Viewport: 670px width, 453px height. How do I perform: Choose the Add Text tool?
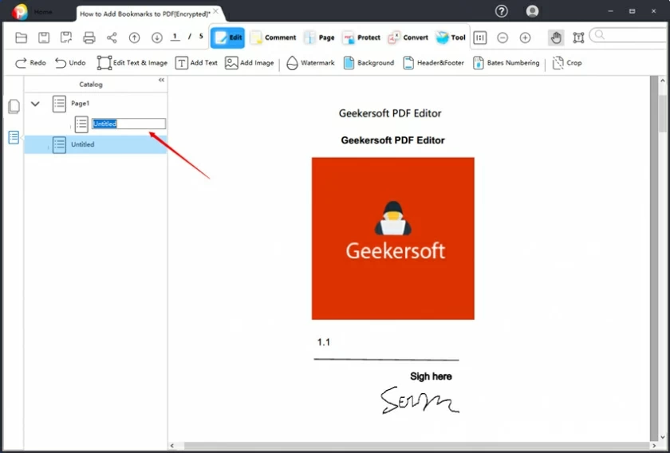click(196, 63)
